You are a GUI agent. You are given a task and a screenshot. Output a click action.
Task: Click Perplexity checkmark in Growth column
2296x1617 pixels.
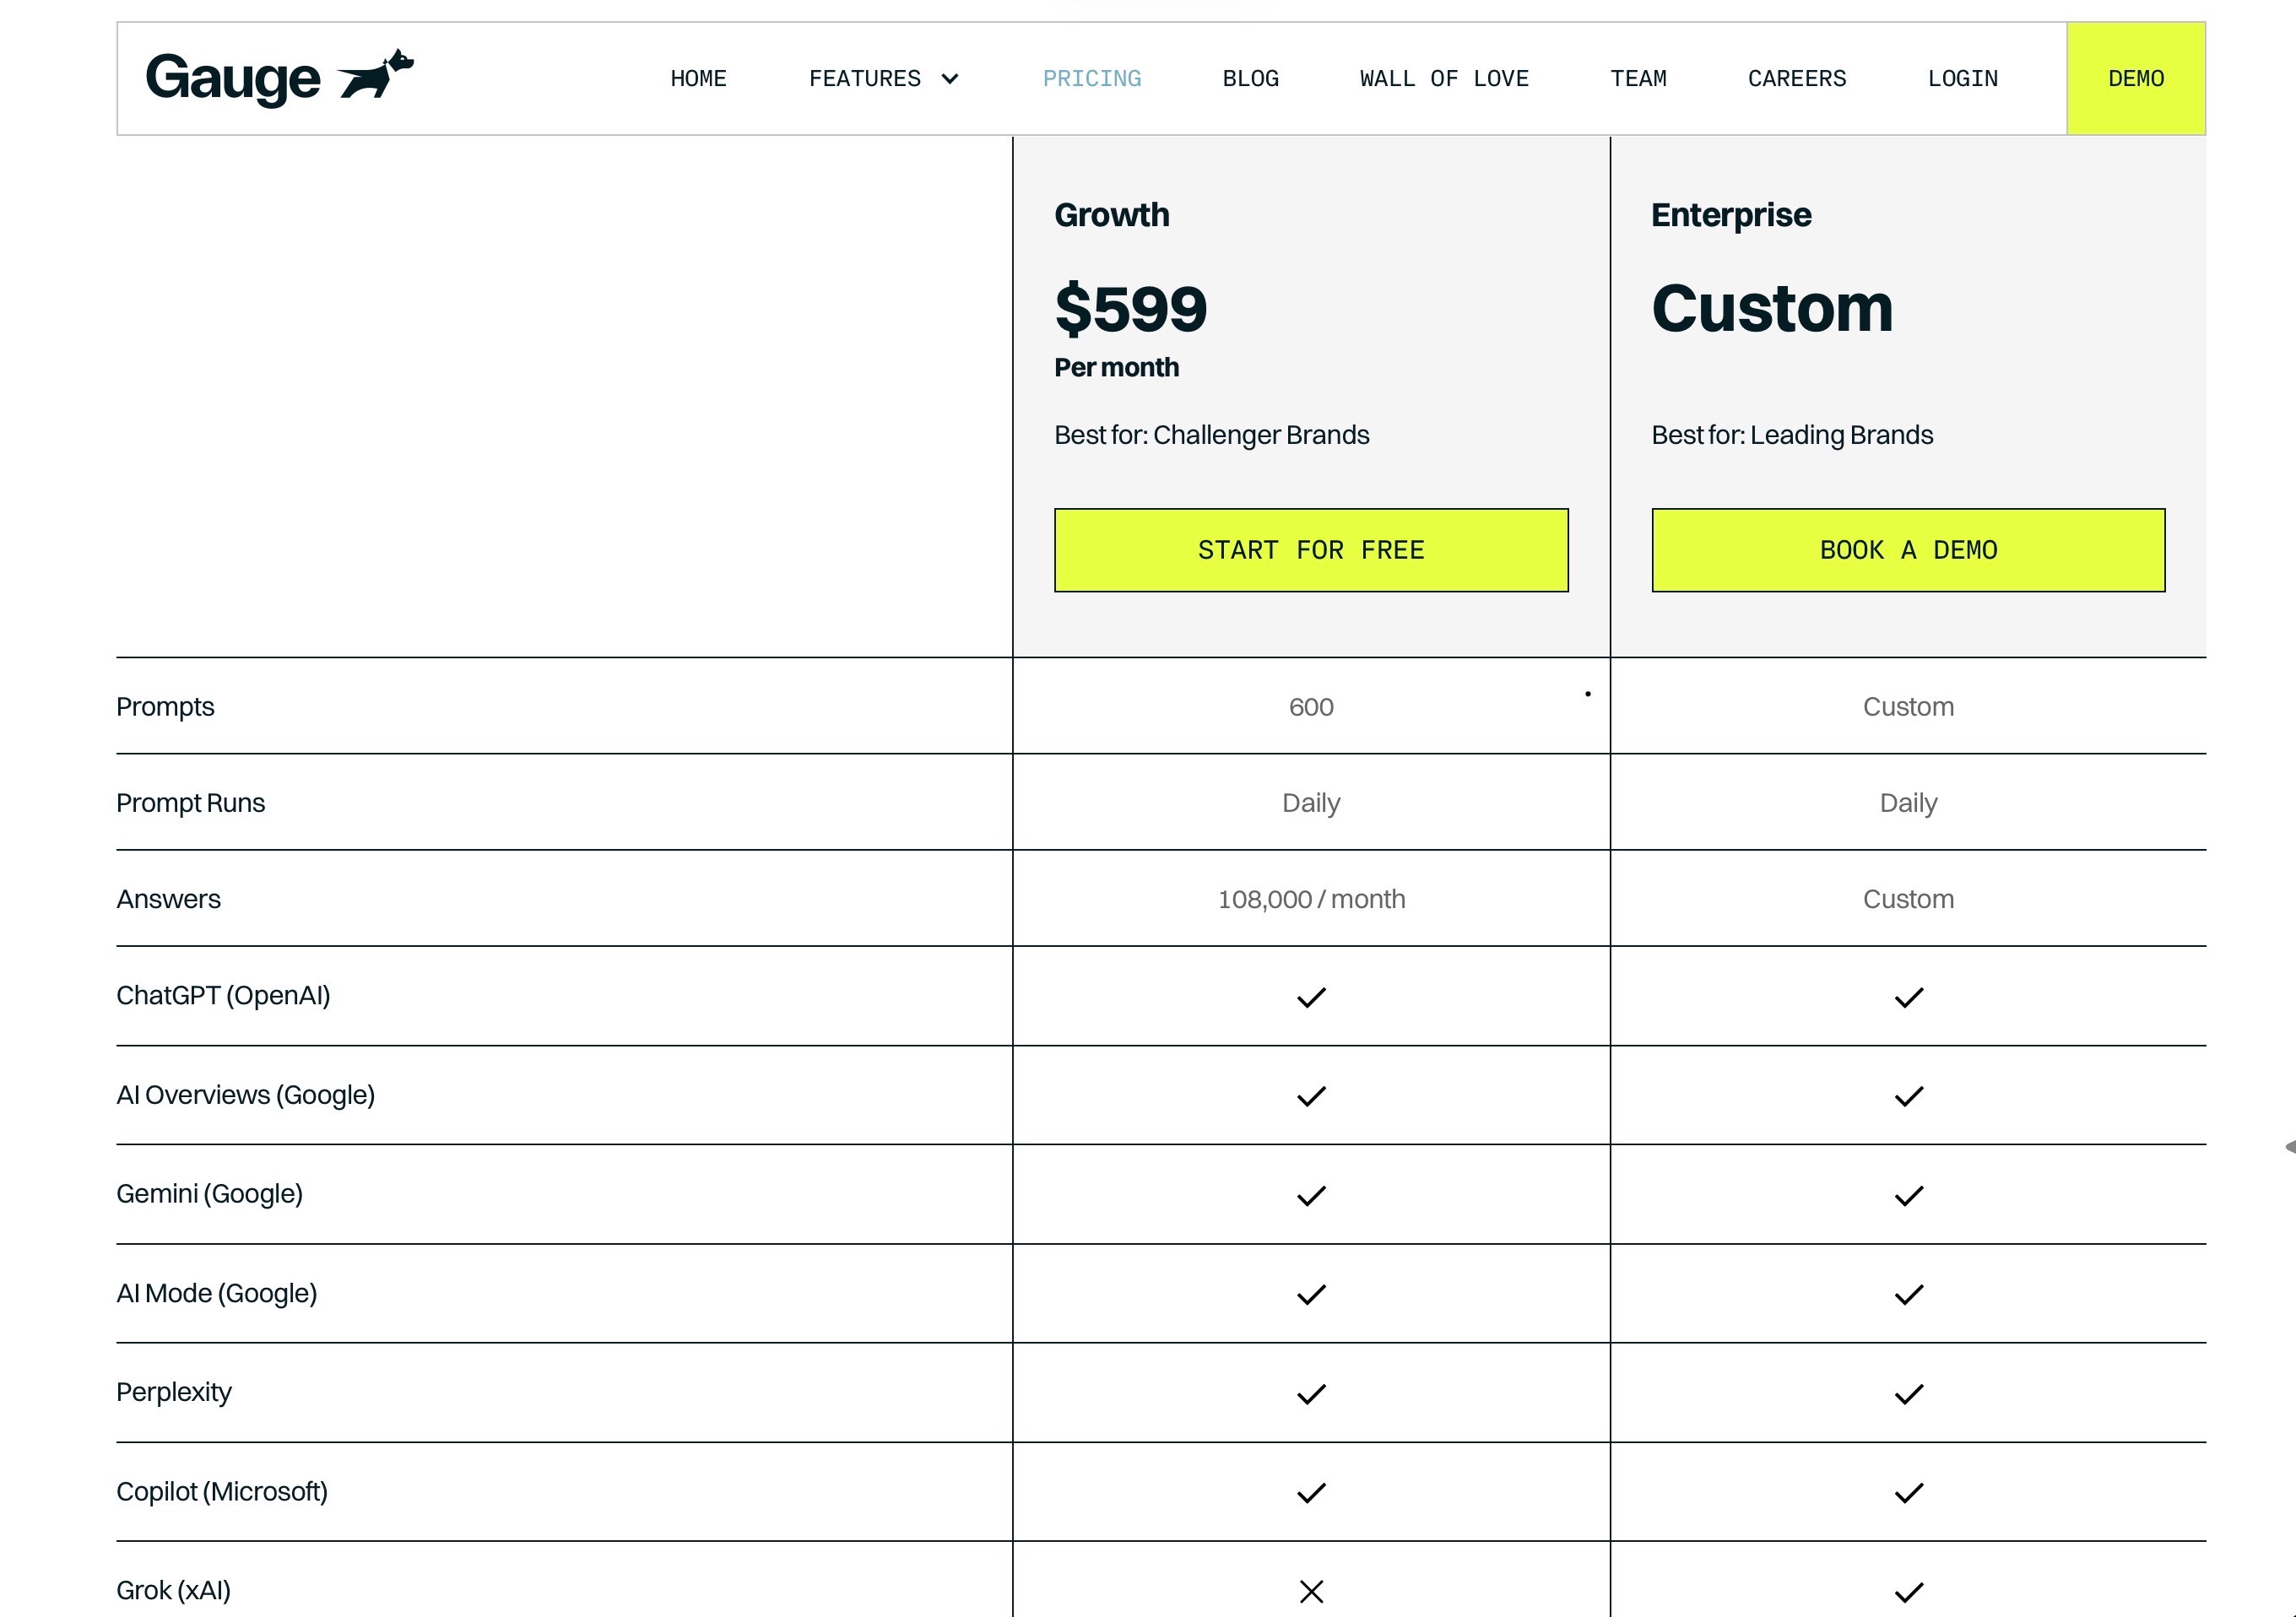[x=1311, y=1393]
